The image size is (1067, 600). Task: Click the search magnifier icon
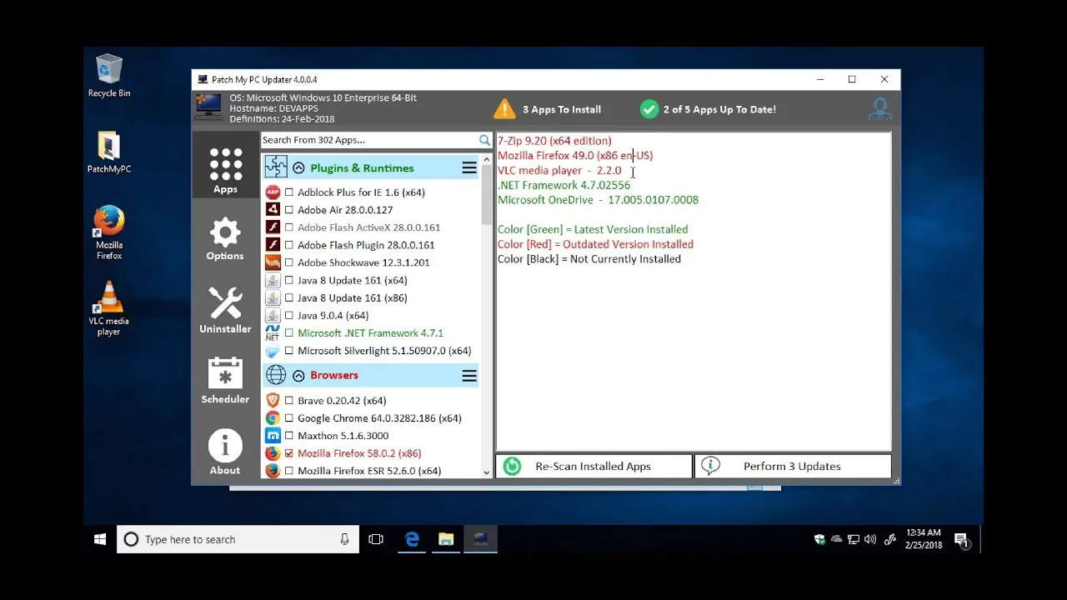[484, 140]
